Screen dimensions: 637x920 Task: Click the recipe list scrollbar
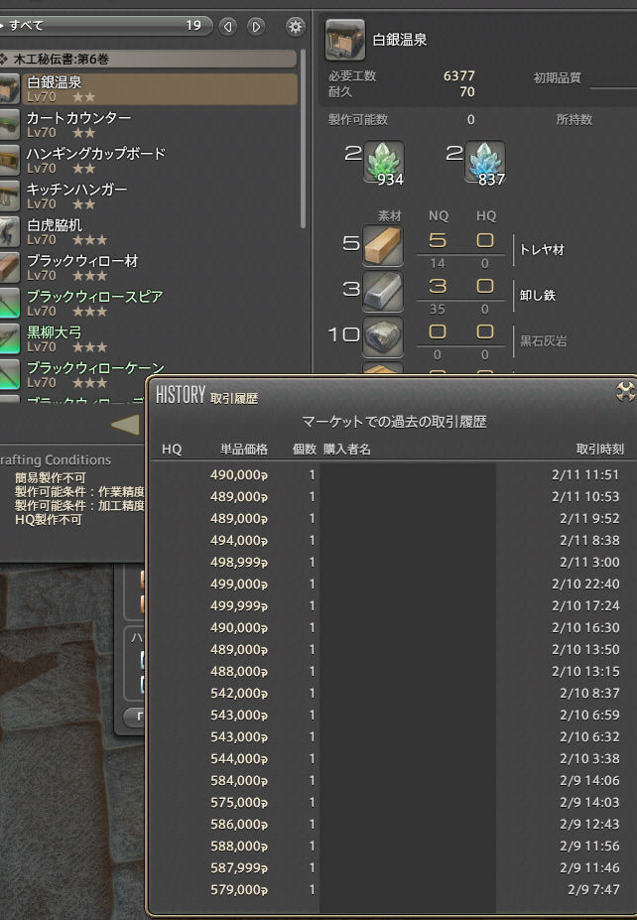[303, 139]
